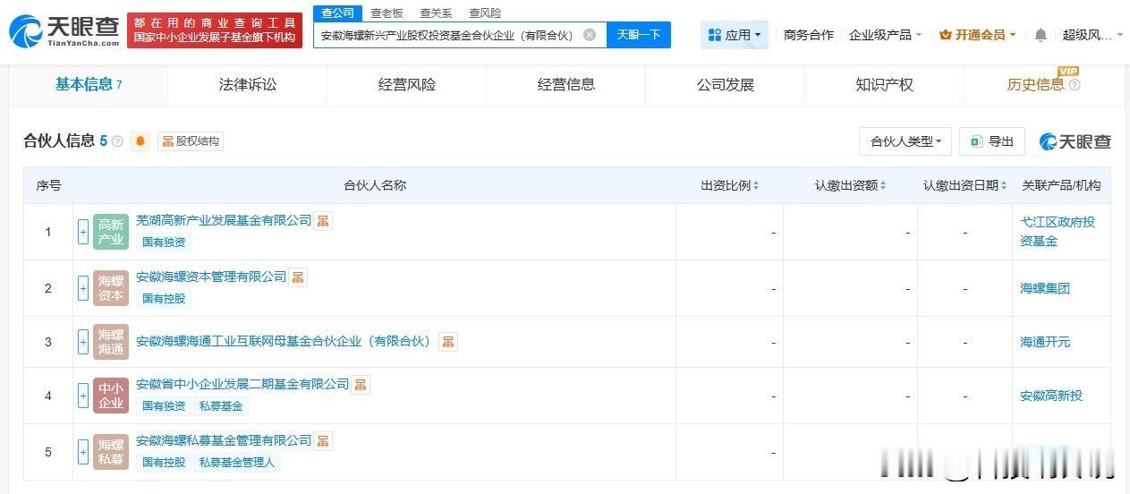This screenshot has height=494, width=1130.
Task: Open the 应用 dropdown menu
Action: 735,35
